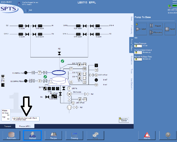The image size is (177, 142).
Task: Open the Alarms warning icon
Action: (x=147, y=135)
